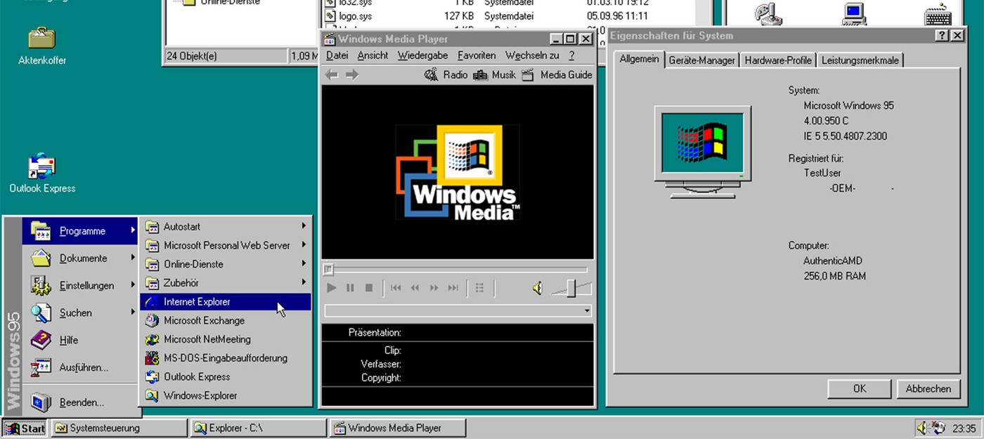
Task: Launch Windows-Explorer from the Programme menu
Action: pos(226,395)
